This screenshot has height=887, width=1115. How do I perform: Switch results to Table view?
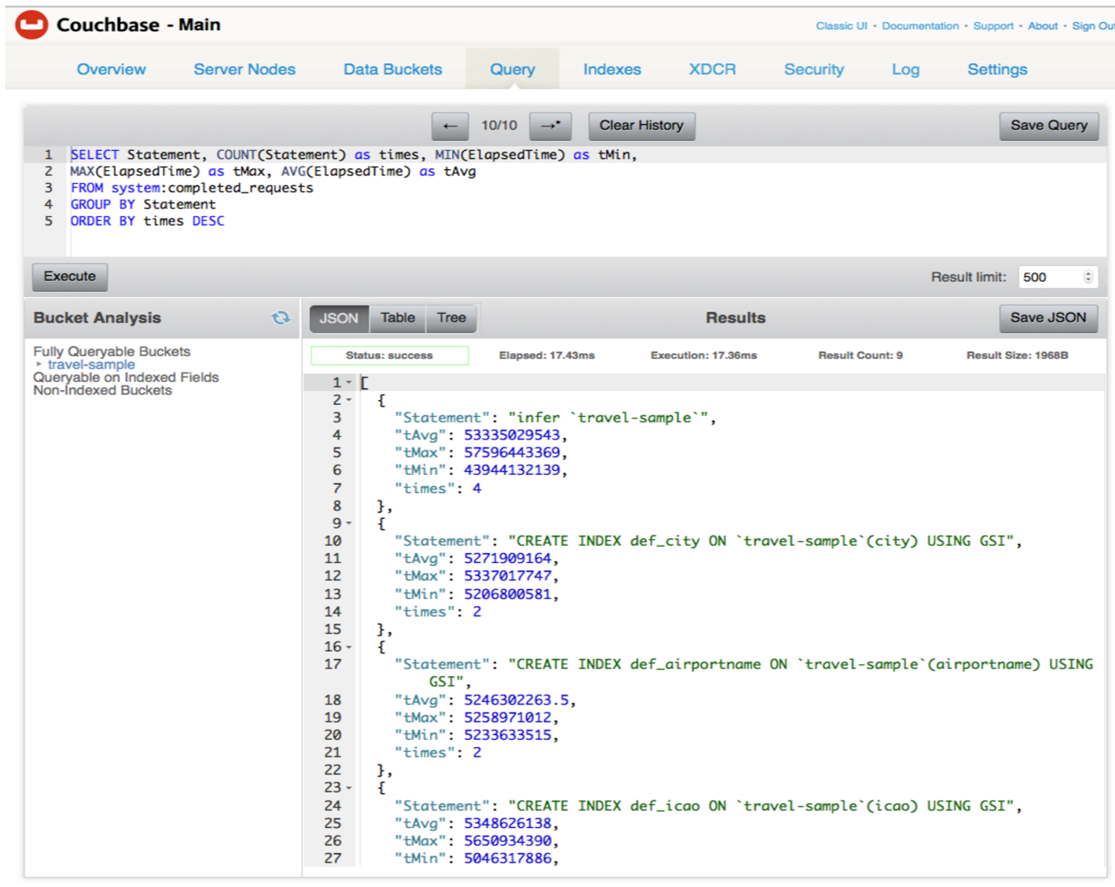coord(398,318)
